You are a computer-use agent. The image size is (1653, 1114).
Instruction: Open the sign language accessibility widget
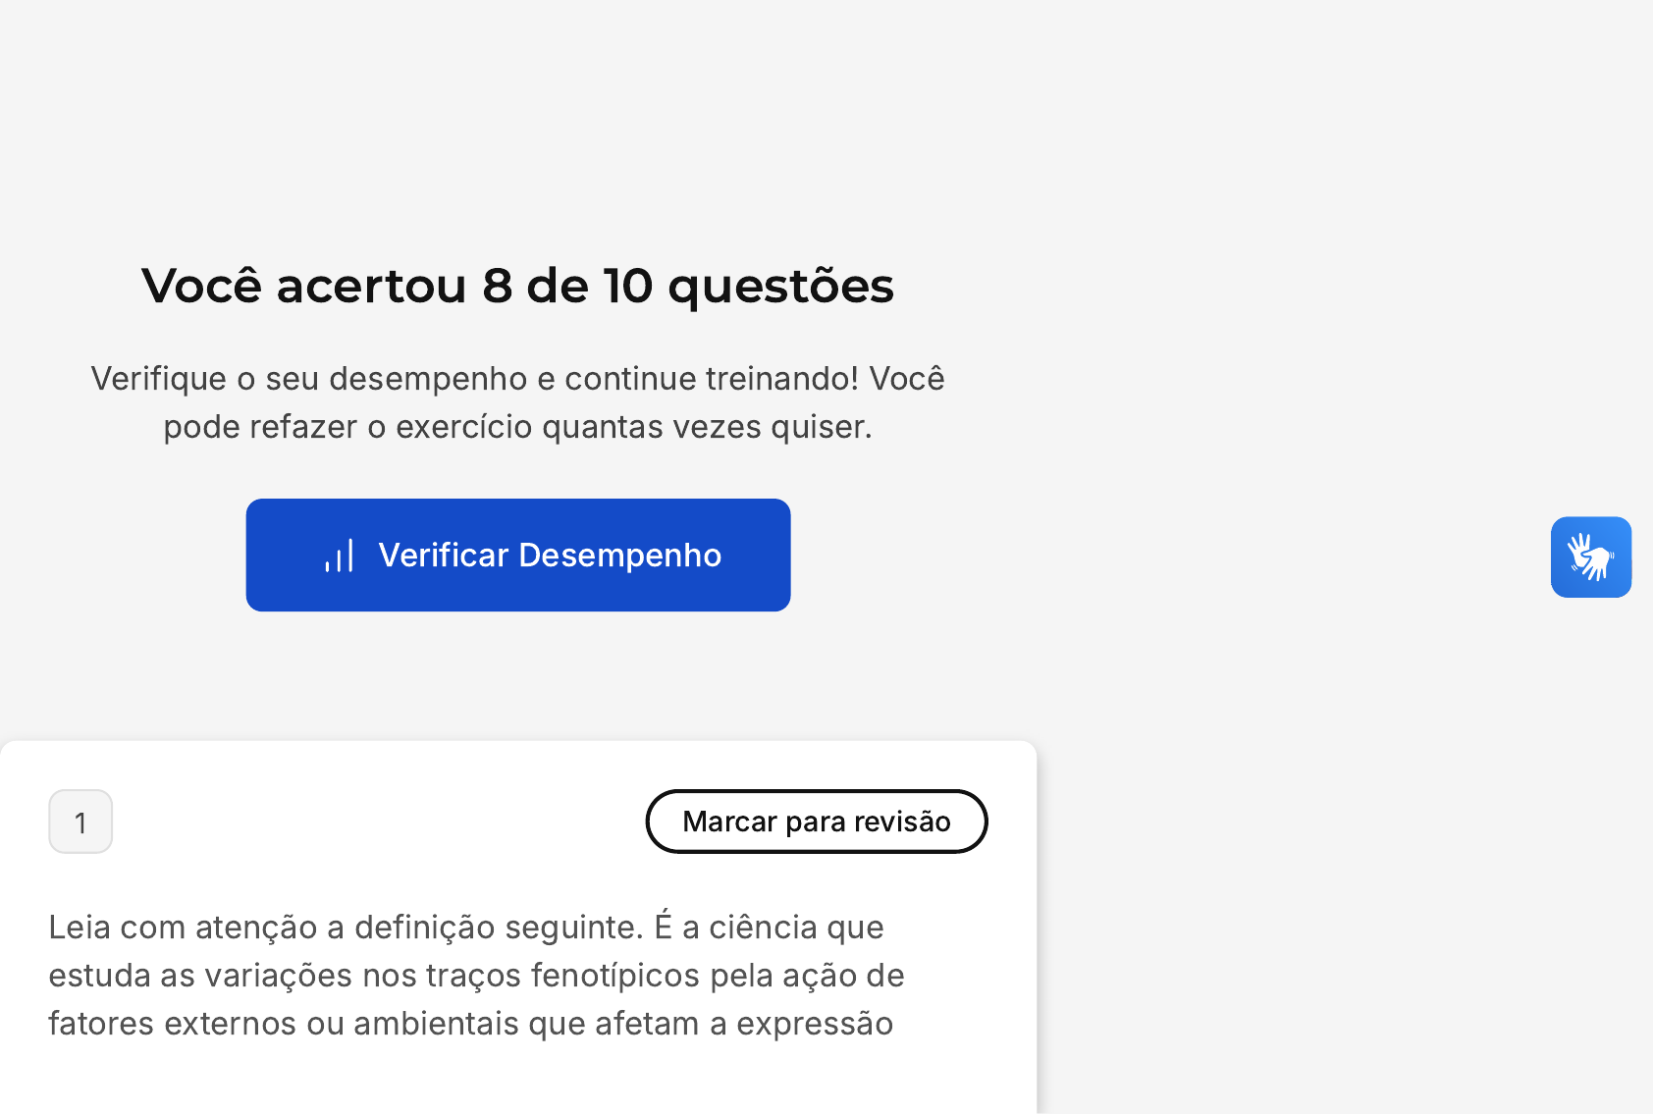(x=1590, y=557)
